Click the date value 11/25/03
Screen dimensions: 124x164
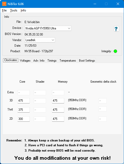[30, 46]
